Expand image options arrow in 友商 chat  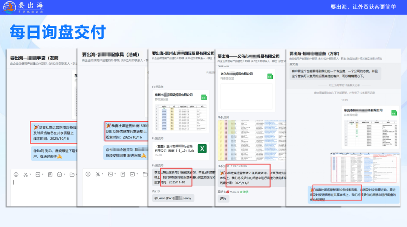[43, 174]
